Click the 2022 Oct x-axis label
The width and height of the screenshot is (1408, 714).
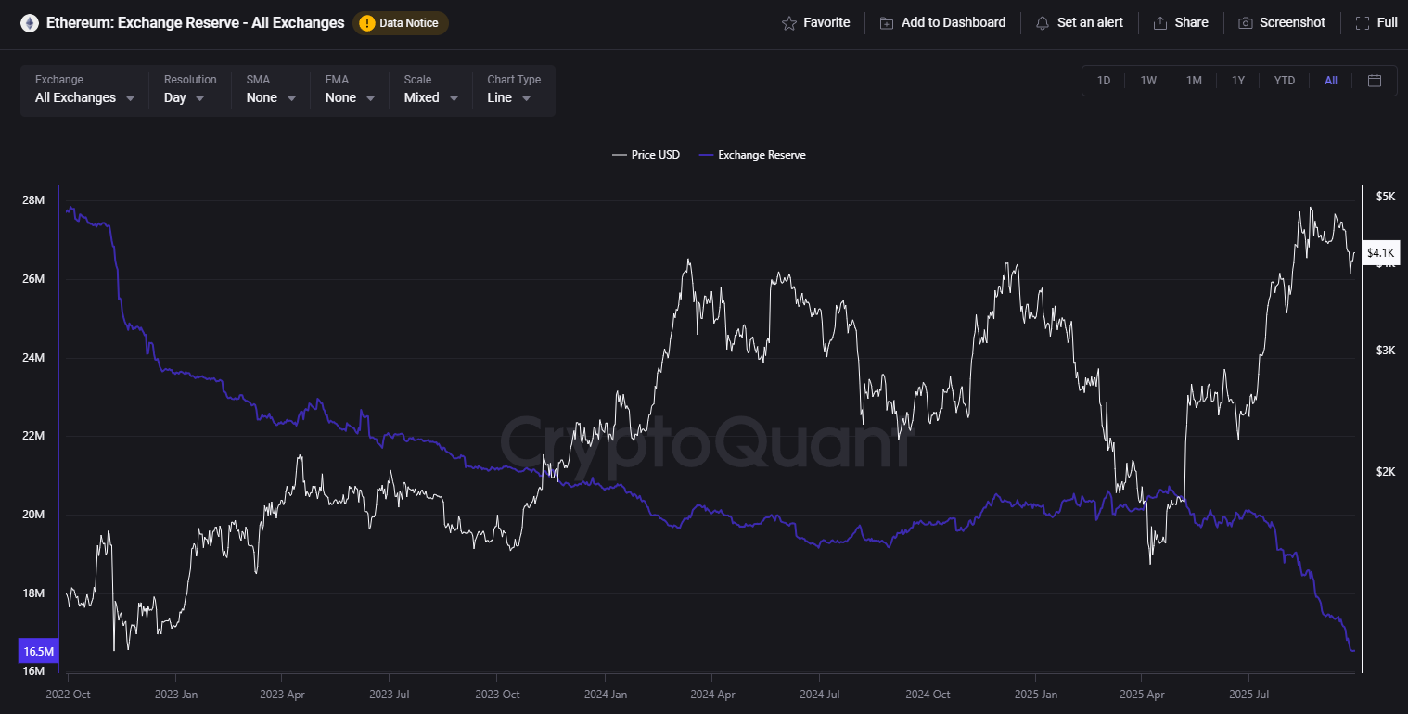click(68, 694)
